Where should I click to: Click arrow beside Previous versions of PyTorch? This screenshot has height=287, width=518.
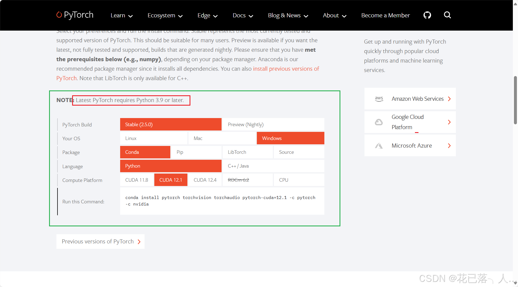tap(139, 242)
